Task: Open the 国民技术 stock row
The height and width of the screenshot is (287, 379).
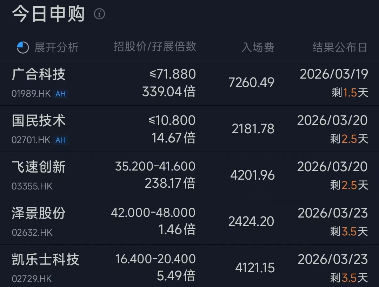Action: tap(39, 121)
